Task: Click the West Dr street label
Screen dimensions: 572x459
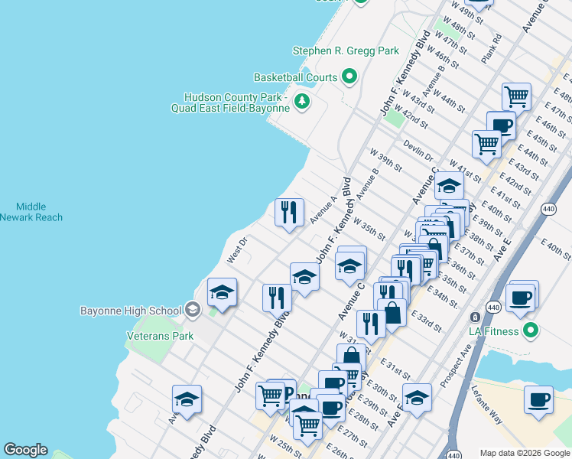Action: [237, 250]
